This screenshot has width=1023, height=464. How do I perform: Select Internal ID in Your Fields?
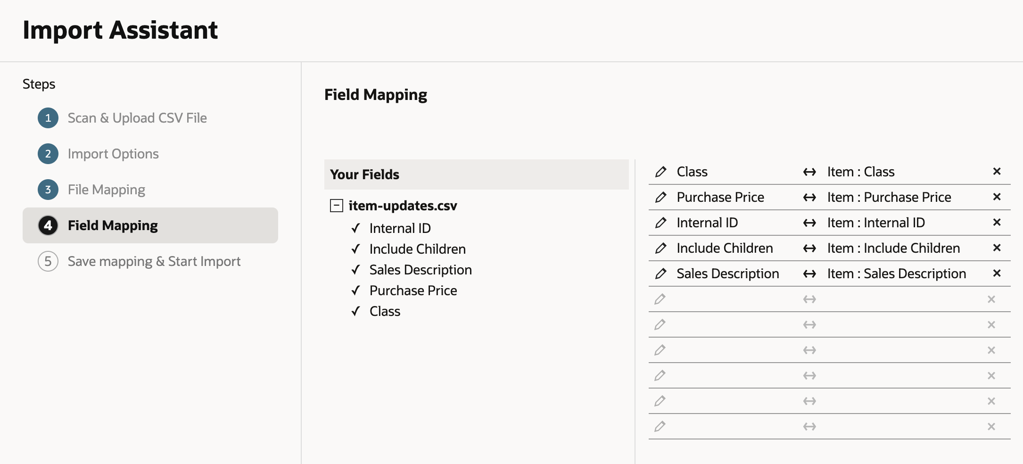[x=400, y=228]
